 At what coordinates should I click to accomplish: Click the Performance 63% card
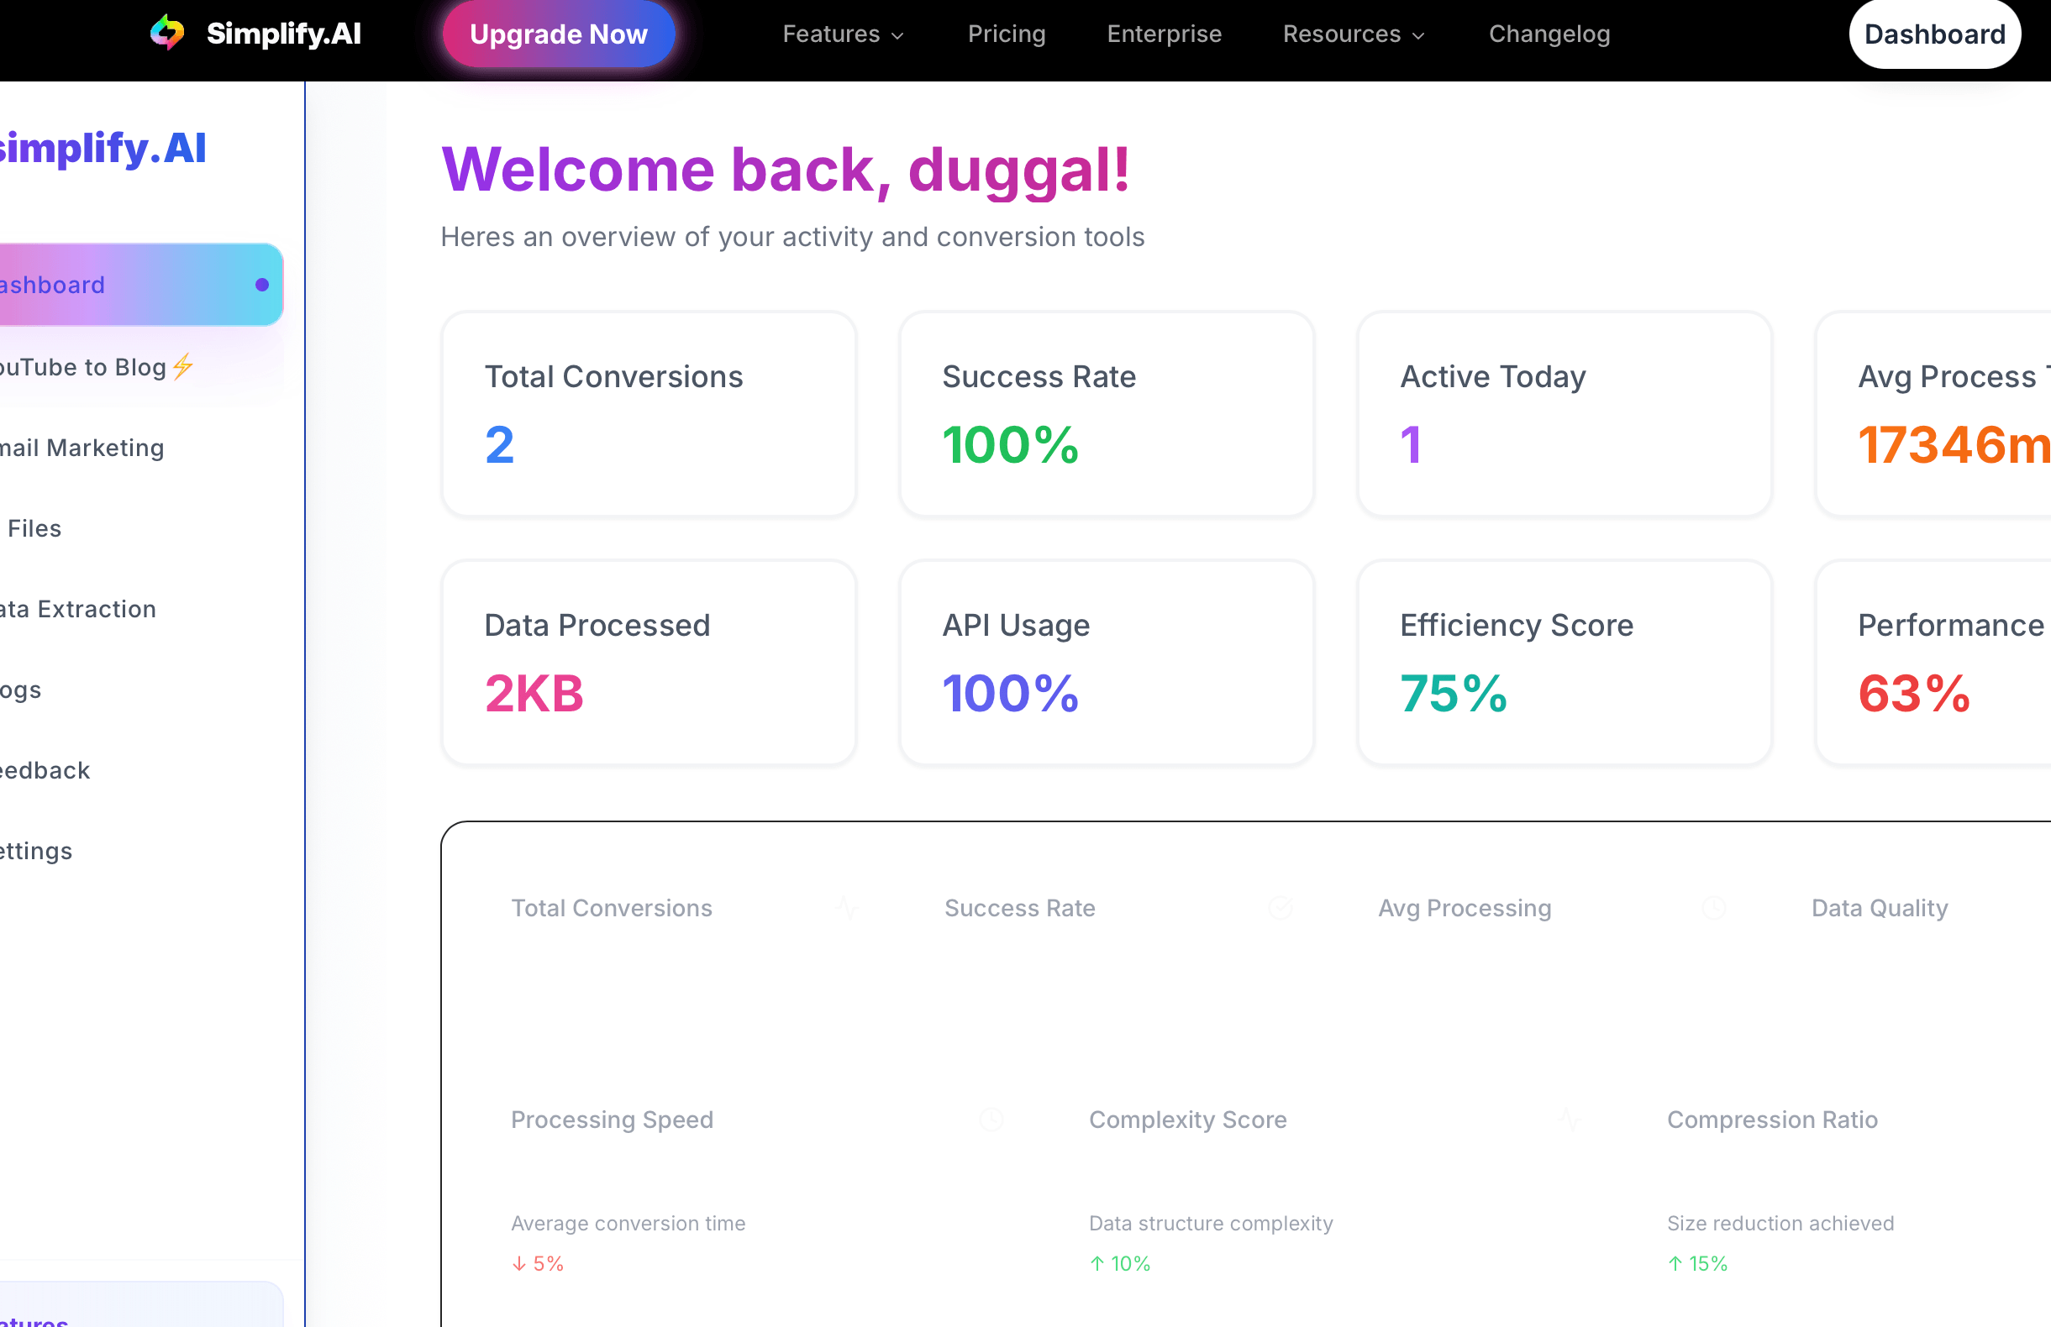1933,662
